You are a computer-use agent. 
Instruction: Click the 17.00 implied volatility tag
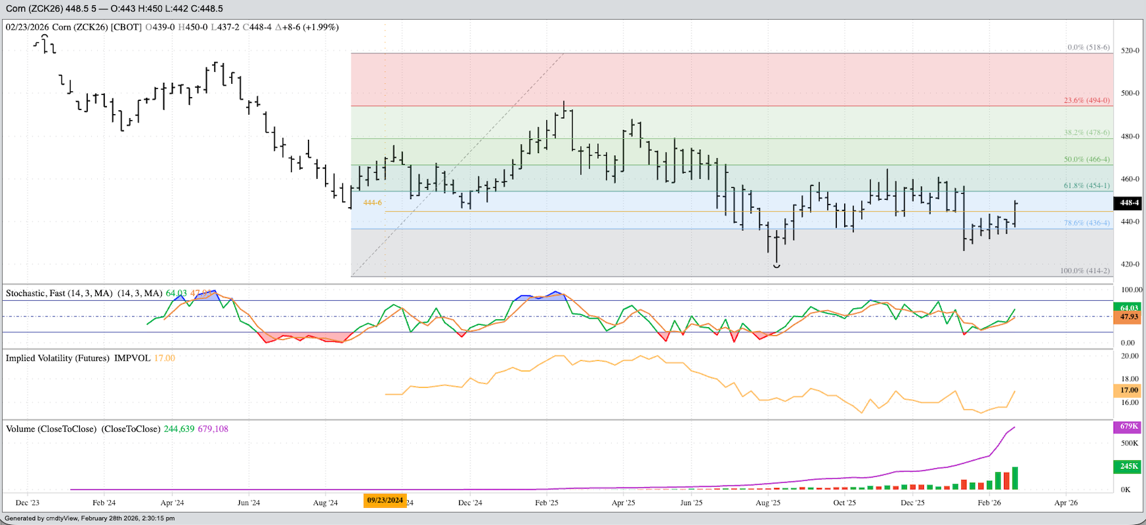[1129, 390]
